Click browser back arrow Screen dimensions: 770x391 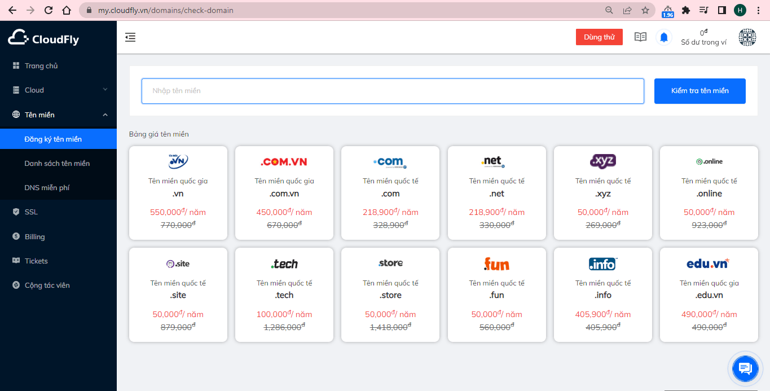[x=12, y=10]
